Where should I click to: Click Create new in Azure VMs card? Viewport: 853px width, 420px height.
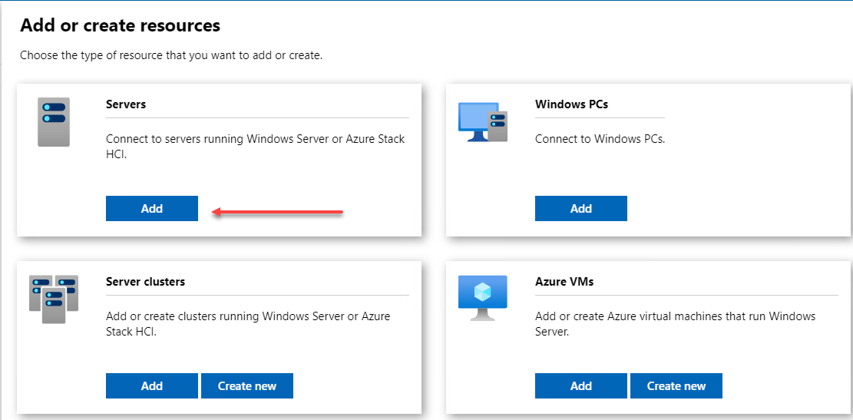tap(676, 385)
